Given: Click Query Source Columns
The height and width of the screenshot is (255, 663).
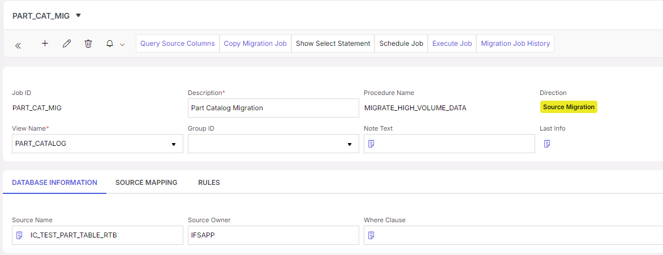Looking at the screenshot, I should tap(178, 44).
